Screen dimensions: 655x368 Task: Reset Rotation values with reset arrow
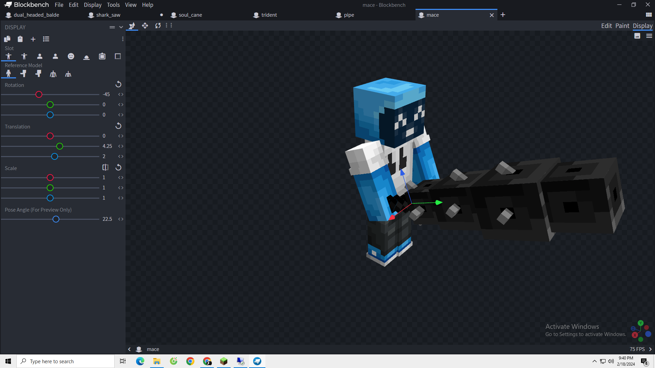[118, 84]
